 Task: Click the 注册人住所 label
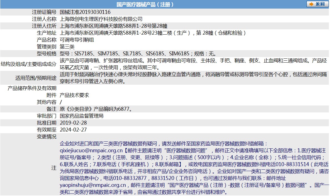point(44,26)
